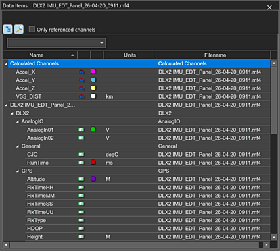Click the tree view toolbar icon
Image resolution: width=280 pixels, height=251 pixels.
pos(8,29)
